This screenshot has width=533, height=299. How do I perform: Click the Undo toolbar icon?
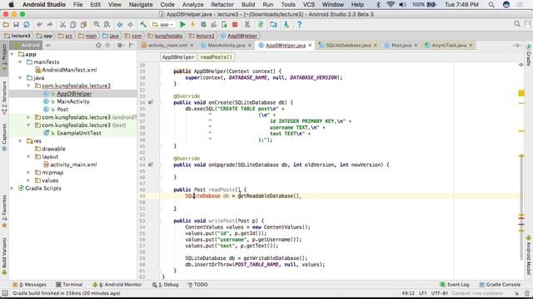[39, 24]
